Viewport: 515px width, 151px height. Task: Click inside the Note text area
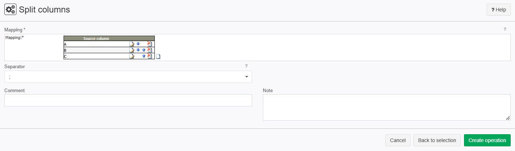pyautogui.click(x=387, y=107)
